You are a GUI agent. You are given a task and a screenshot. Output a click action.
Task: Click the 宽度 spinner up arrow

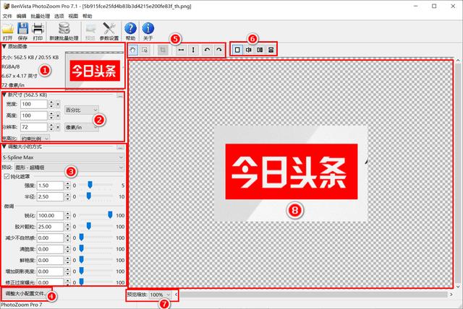pos(51,102)
